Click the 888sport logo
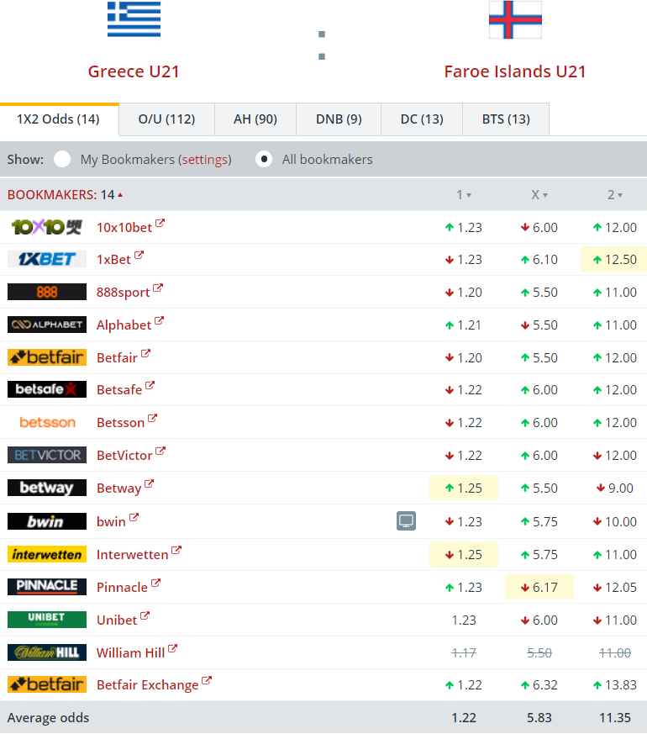This screenshot has width=647, height=734. pos(47,292)
